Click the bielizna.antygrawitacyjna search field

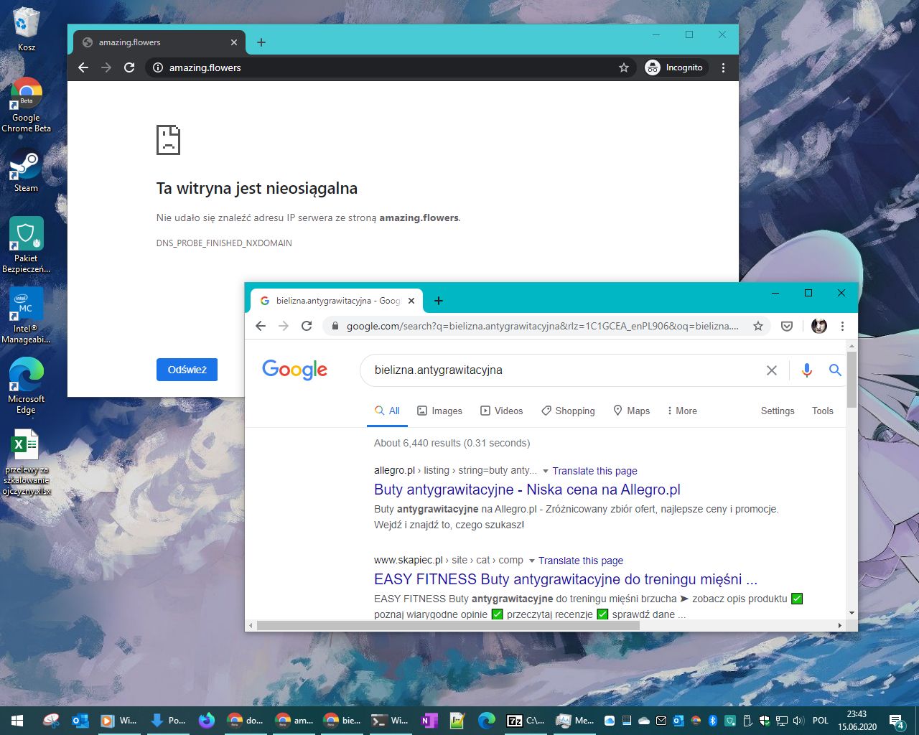point(564,370)
